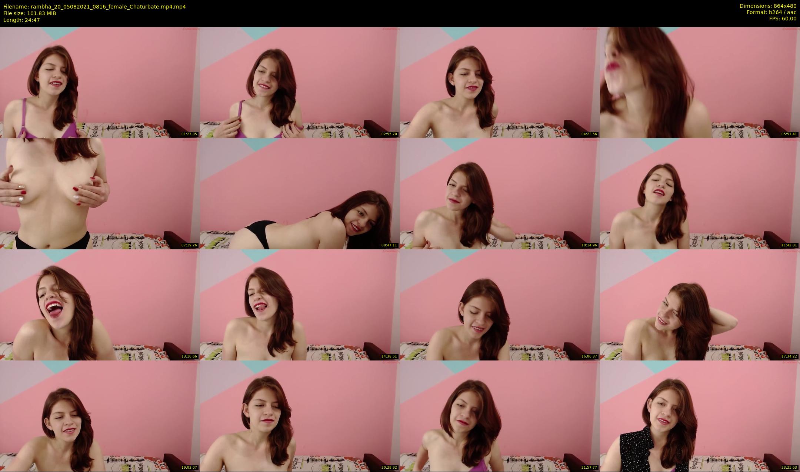Image resolution: width=800 pixels, height=472 pixels.
Task: Select the frame at timestamp 21:57.77
Action: point(500,416)
